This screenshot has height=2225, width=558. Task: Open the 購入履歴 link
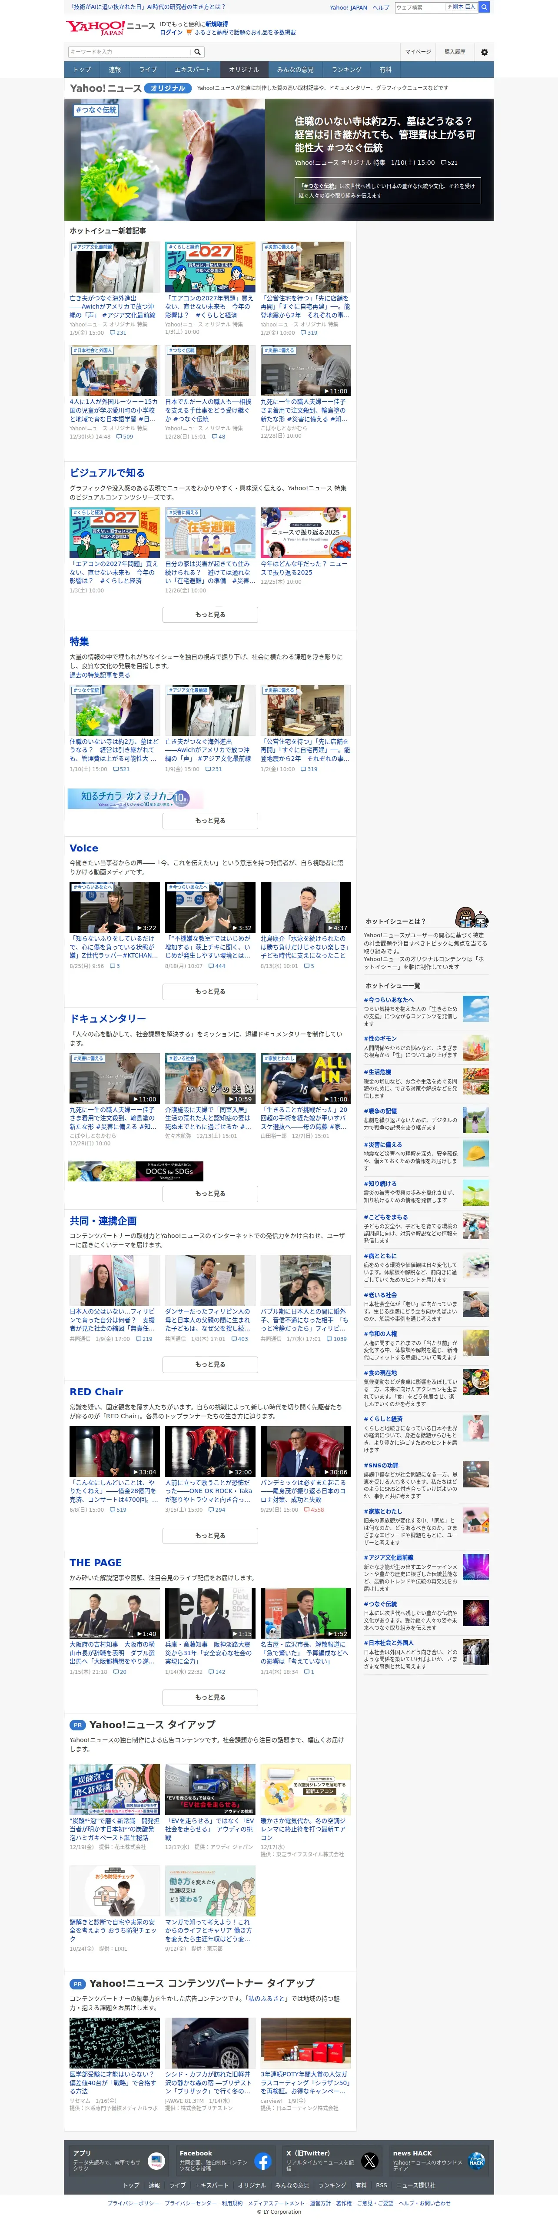(x=454, y=52)
